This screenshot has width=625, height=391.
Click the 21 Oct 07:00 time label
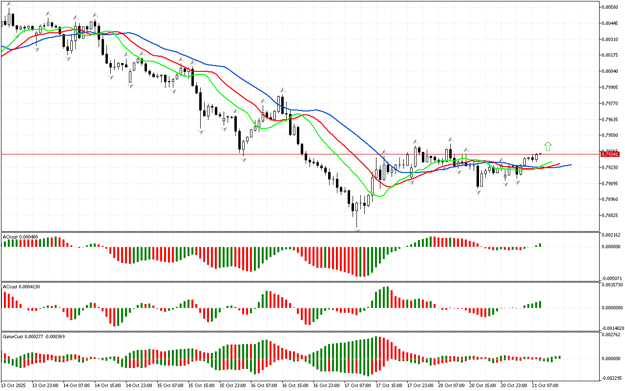(545, 385)
